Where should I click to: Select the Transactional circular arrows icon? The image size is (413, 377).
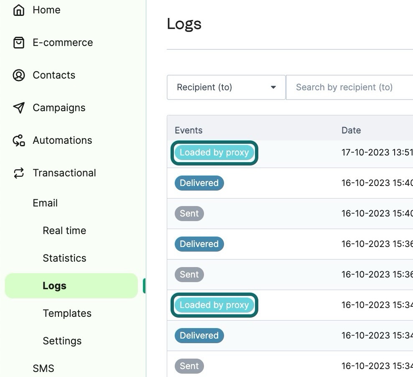point(19,173)
